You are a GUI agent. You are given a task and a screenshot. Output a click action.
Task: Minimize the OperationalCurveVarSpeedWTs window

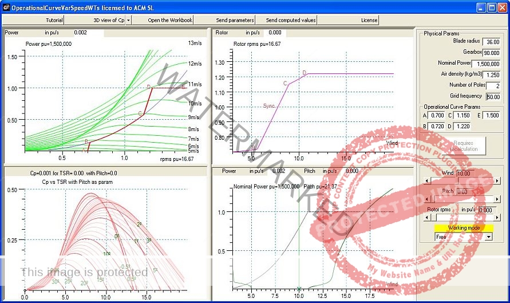[x=482, y=7]
